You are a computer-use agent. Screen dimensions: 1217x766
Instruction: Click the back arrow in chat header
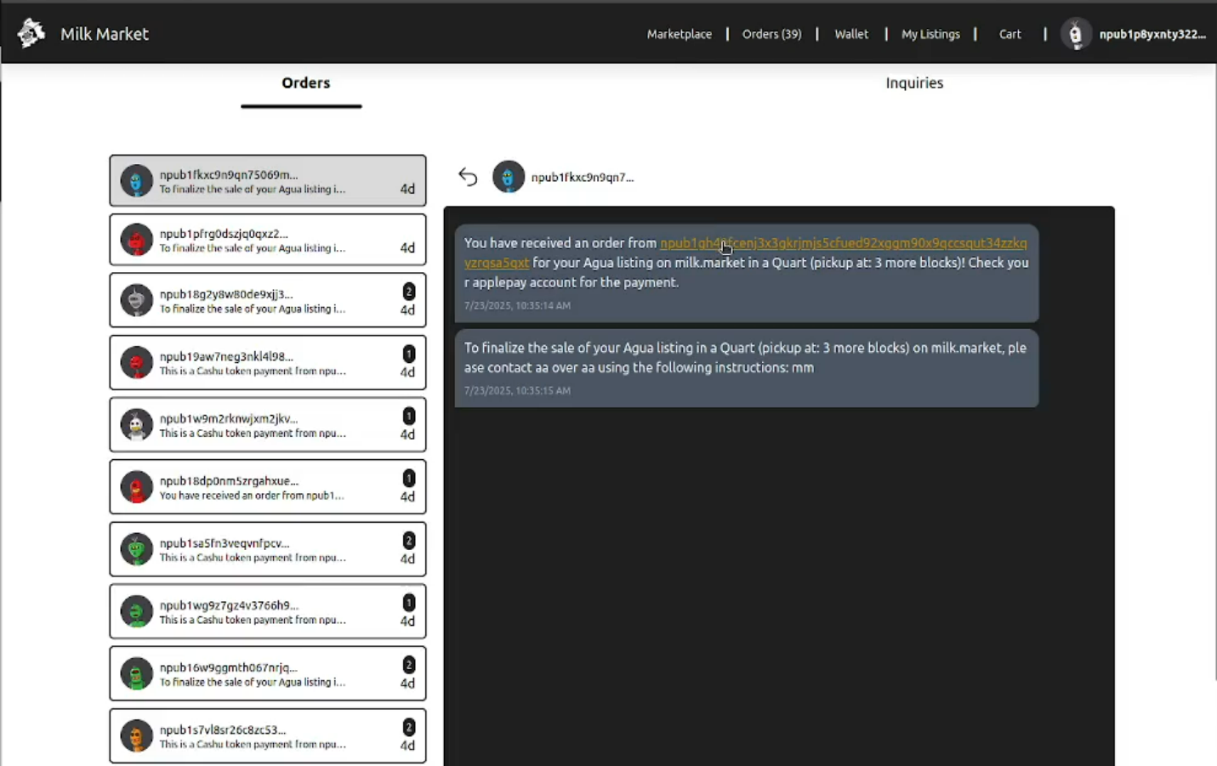(468, 177)
